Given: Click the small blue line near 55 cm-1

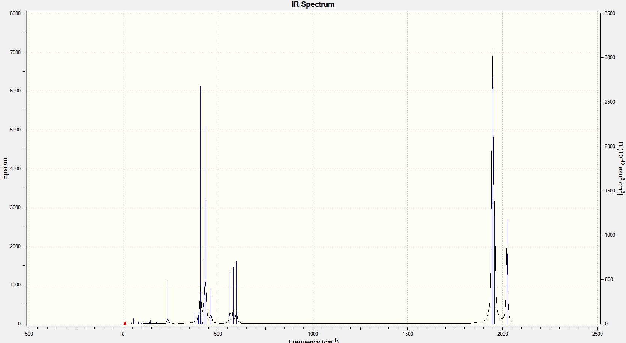Looking at the screenshot, I should (x=133, y=321).
